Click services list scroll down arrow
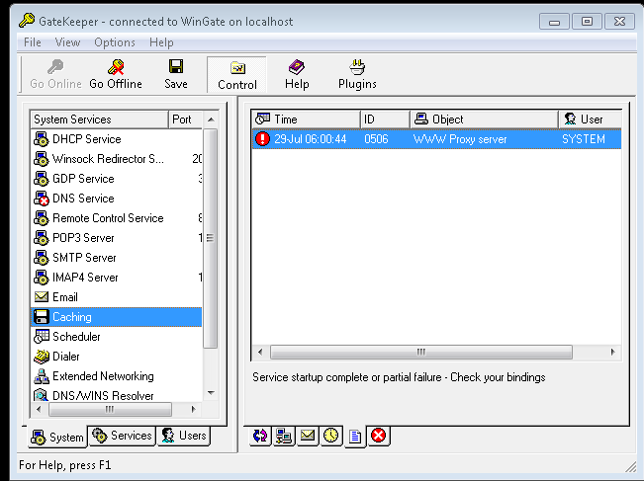 click(x=211, y=393)
